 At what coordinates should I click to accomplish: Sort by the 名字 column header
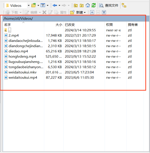coord(8,25)
